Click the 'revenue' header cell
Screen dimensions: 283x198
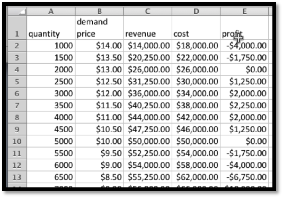[148, 28]
